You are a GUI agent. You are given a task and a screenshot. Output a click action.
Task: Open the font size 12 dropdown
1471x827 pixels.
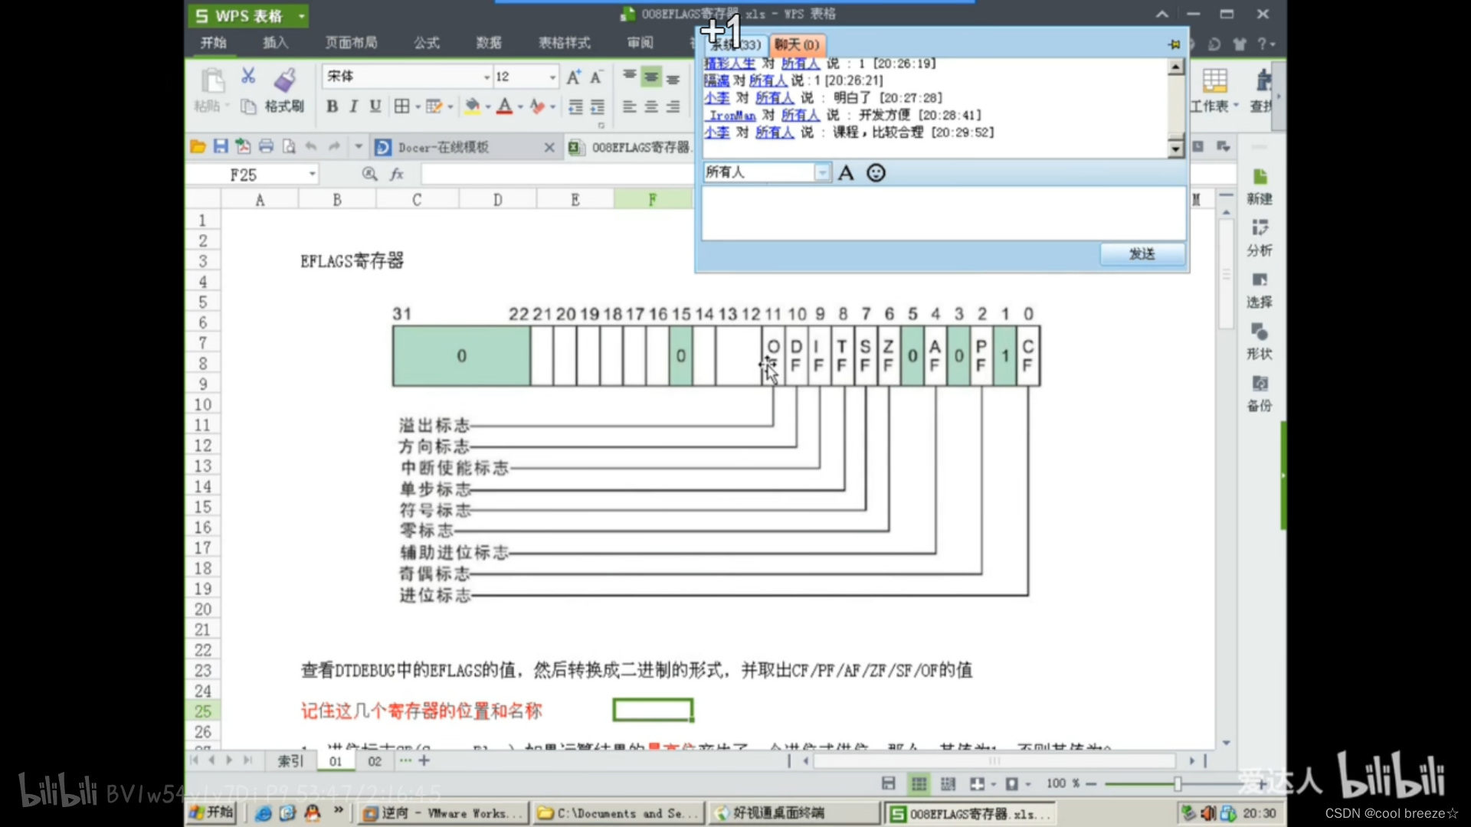tap(552, 77)
